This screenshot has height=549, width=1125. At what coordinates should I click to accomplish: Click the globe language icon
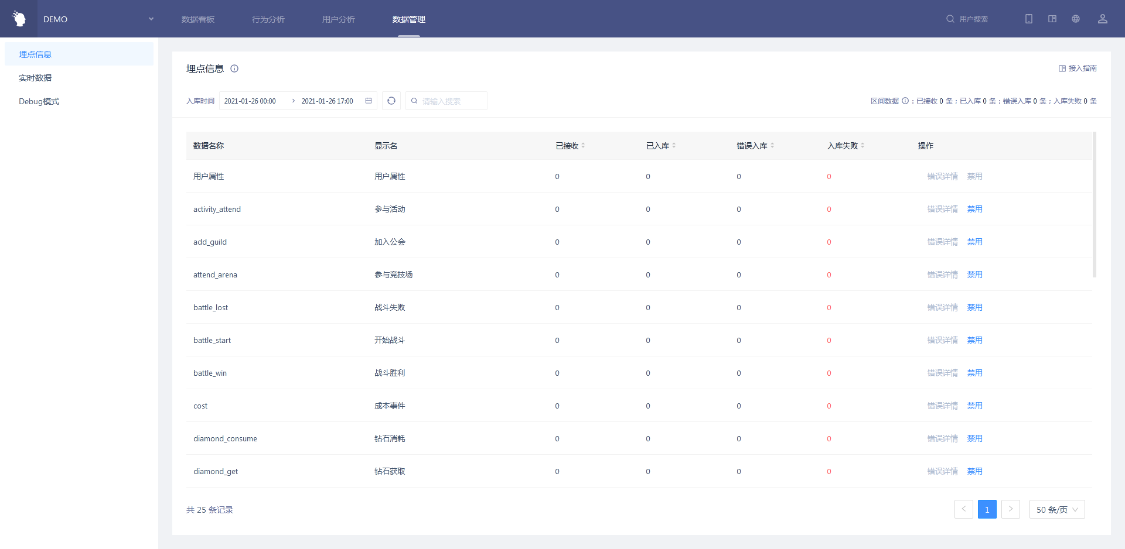click(x=1075, y=19)
